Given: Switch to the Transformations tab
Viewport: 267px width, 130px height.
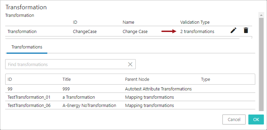Looking at the screenshot, I should pyautogui.click(x=27, y=47).
